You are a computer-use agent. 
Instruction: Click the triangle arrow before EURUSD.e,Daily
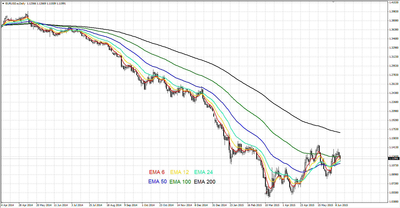pyautogui.click(x=3, y=3)
